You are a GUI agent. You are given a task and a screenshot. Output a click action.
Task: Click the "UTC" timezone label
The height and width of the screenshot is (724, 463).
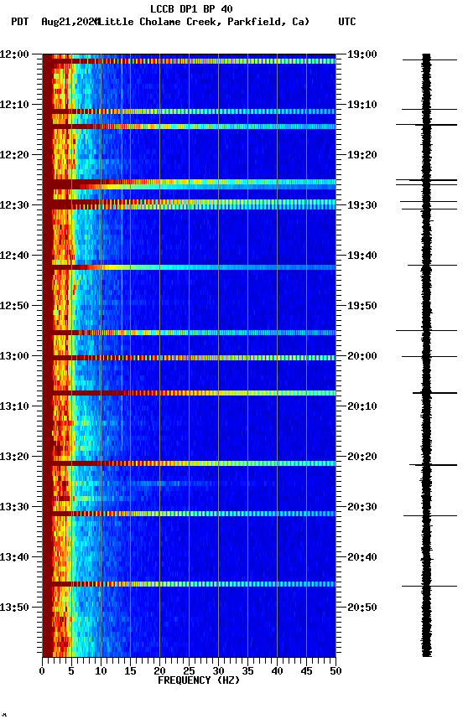pos(347,22)
